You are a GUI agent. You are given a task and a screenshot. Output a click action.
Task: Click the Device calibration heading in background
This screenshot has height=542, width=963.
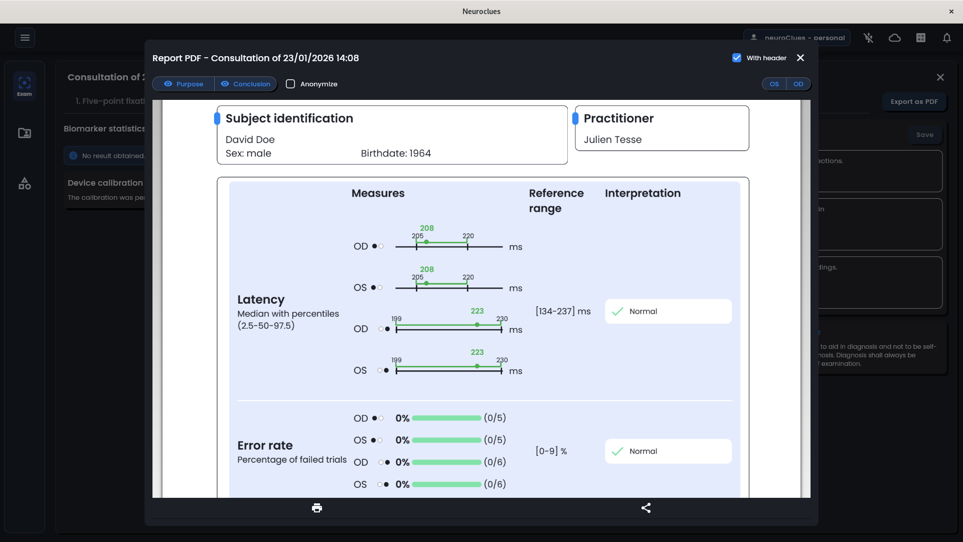coord(105,183)
